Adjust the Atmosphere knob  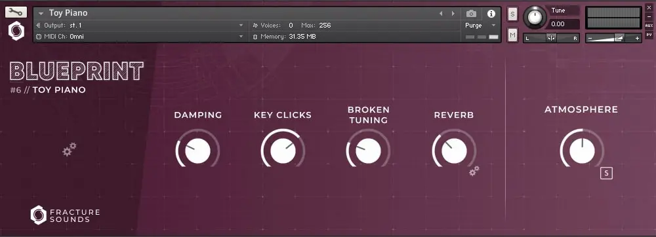[582, 151]
